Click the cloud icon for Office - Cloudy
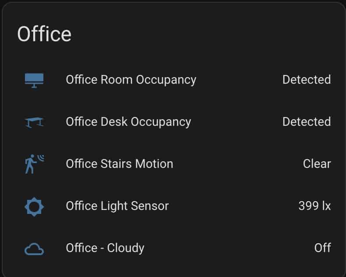 click(x=34, y=249)
